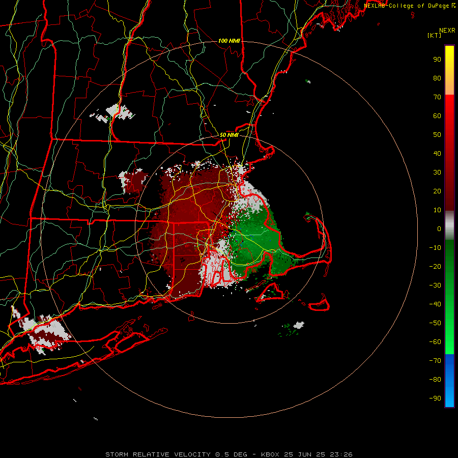458x458 pixels.
Task: Pick the yellow segment of the color bar
Action: pyautogui.click(x=449, y=70)
